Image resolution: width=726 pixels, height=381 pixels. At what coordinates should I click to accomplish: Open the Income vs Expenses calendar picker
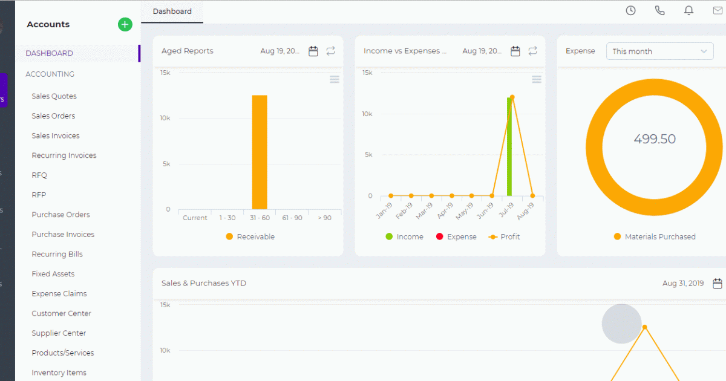(x=515, y=51)
